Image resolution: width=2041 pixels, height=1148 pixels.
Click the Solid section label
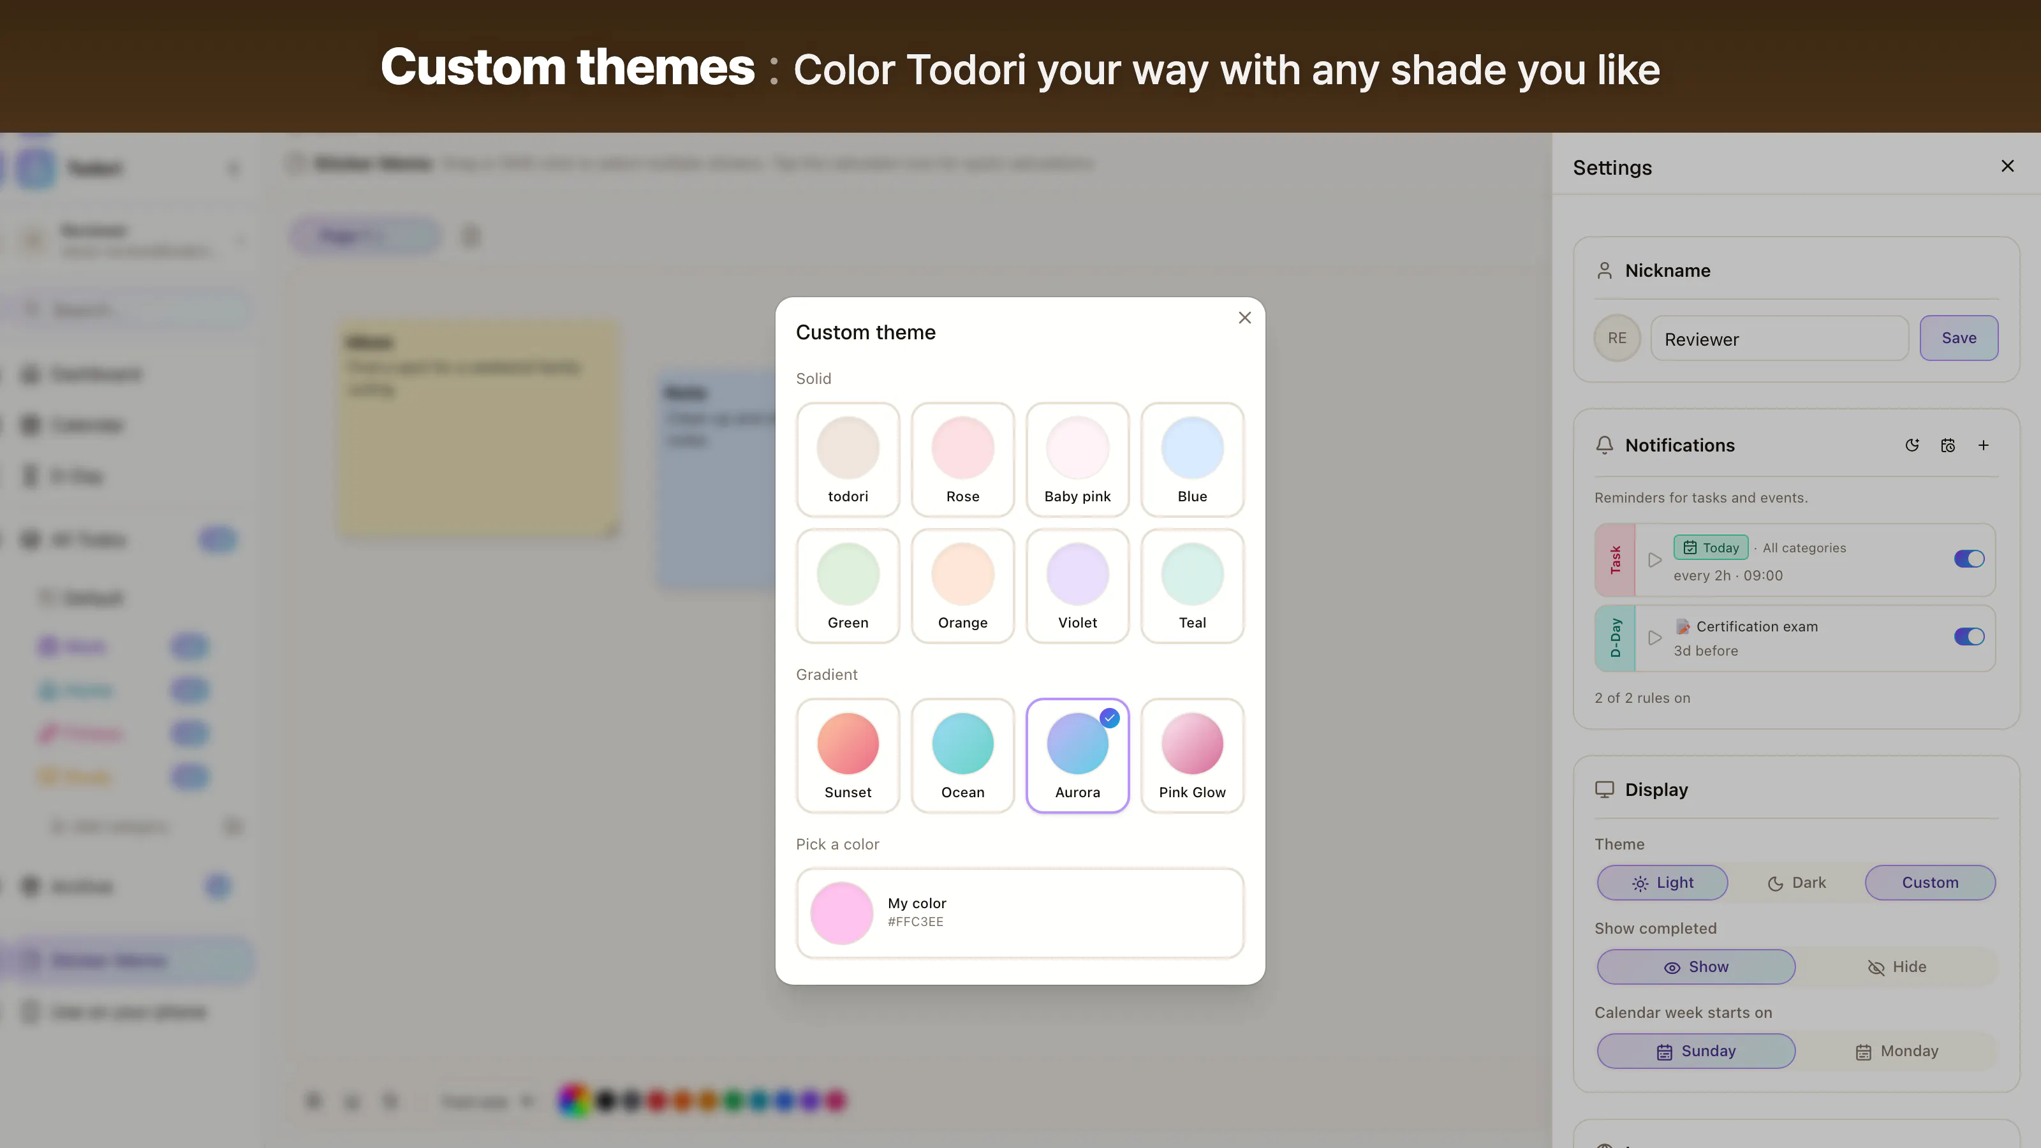[x=814, y=379]
